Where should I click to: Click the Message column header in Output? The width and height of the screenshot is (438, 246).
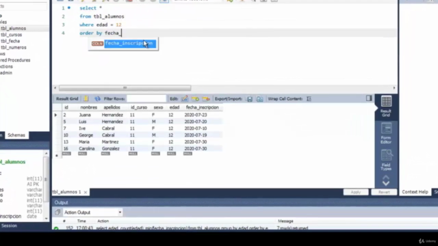coord(285,221)
